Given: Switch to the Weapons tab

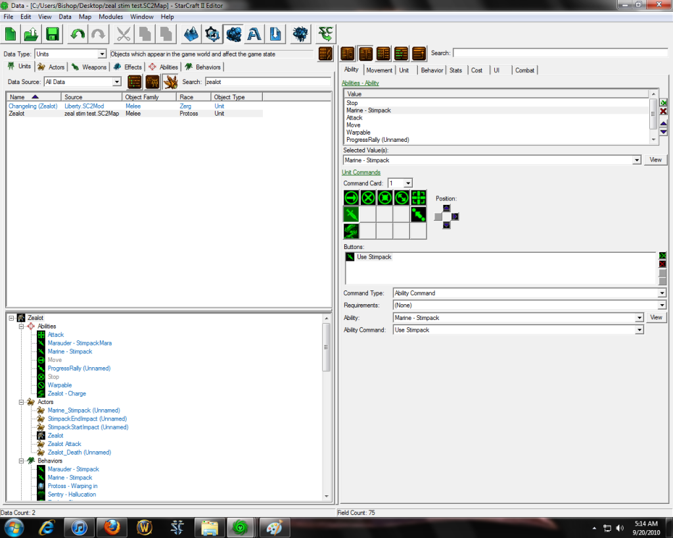Looking at the screenshot, I should click(89, 67).
